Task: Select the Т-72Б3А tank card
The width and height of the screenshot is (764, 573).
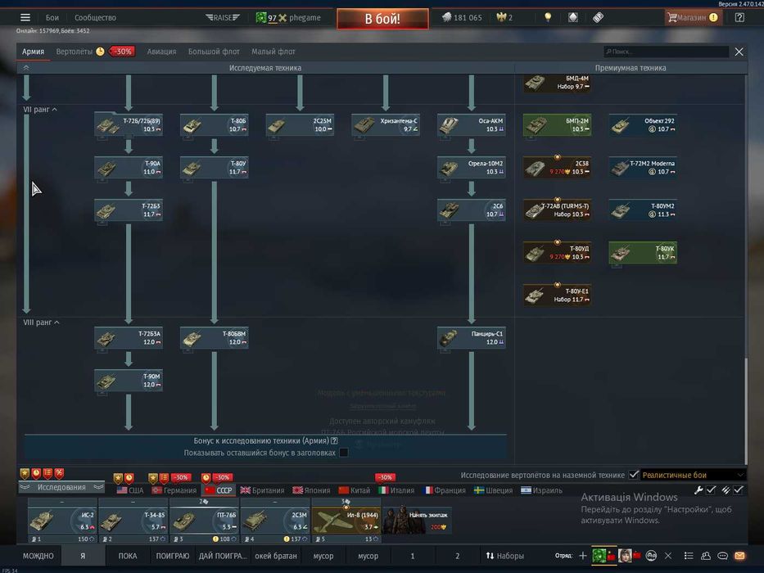Action: (x=129, y=338)
